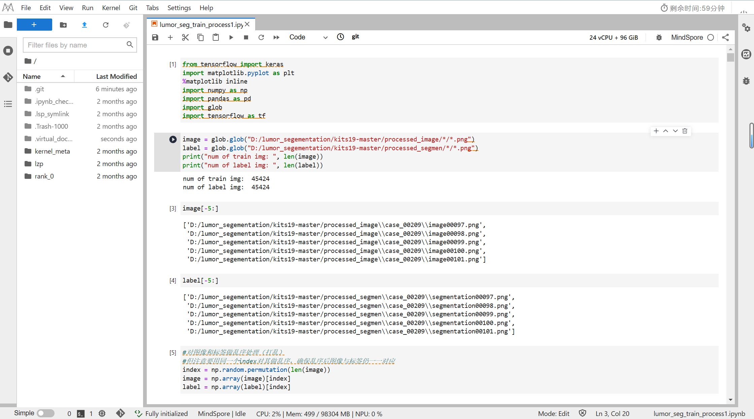Open Git sidebar panel icon
Image resolution: width=754 pixels, height=419 pixels.
click(x=8, y=77)
